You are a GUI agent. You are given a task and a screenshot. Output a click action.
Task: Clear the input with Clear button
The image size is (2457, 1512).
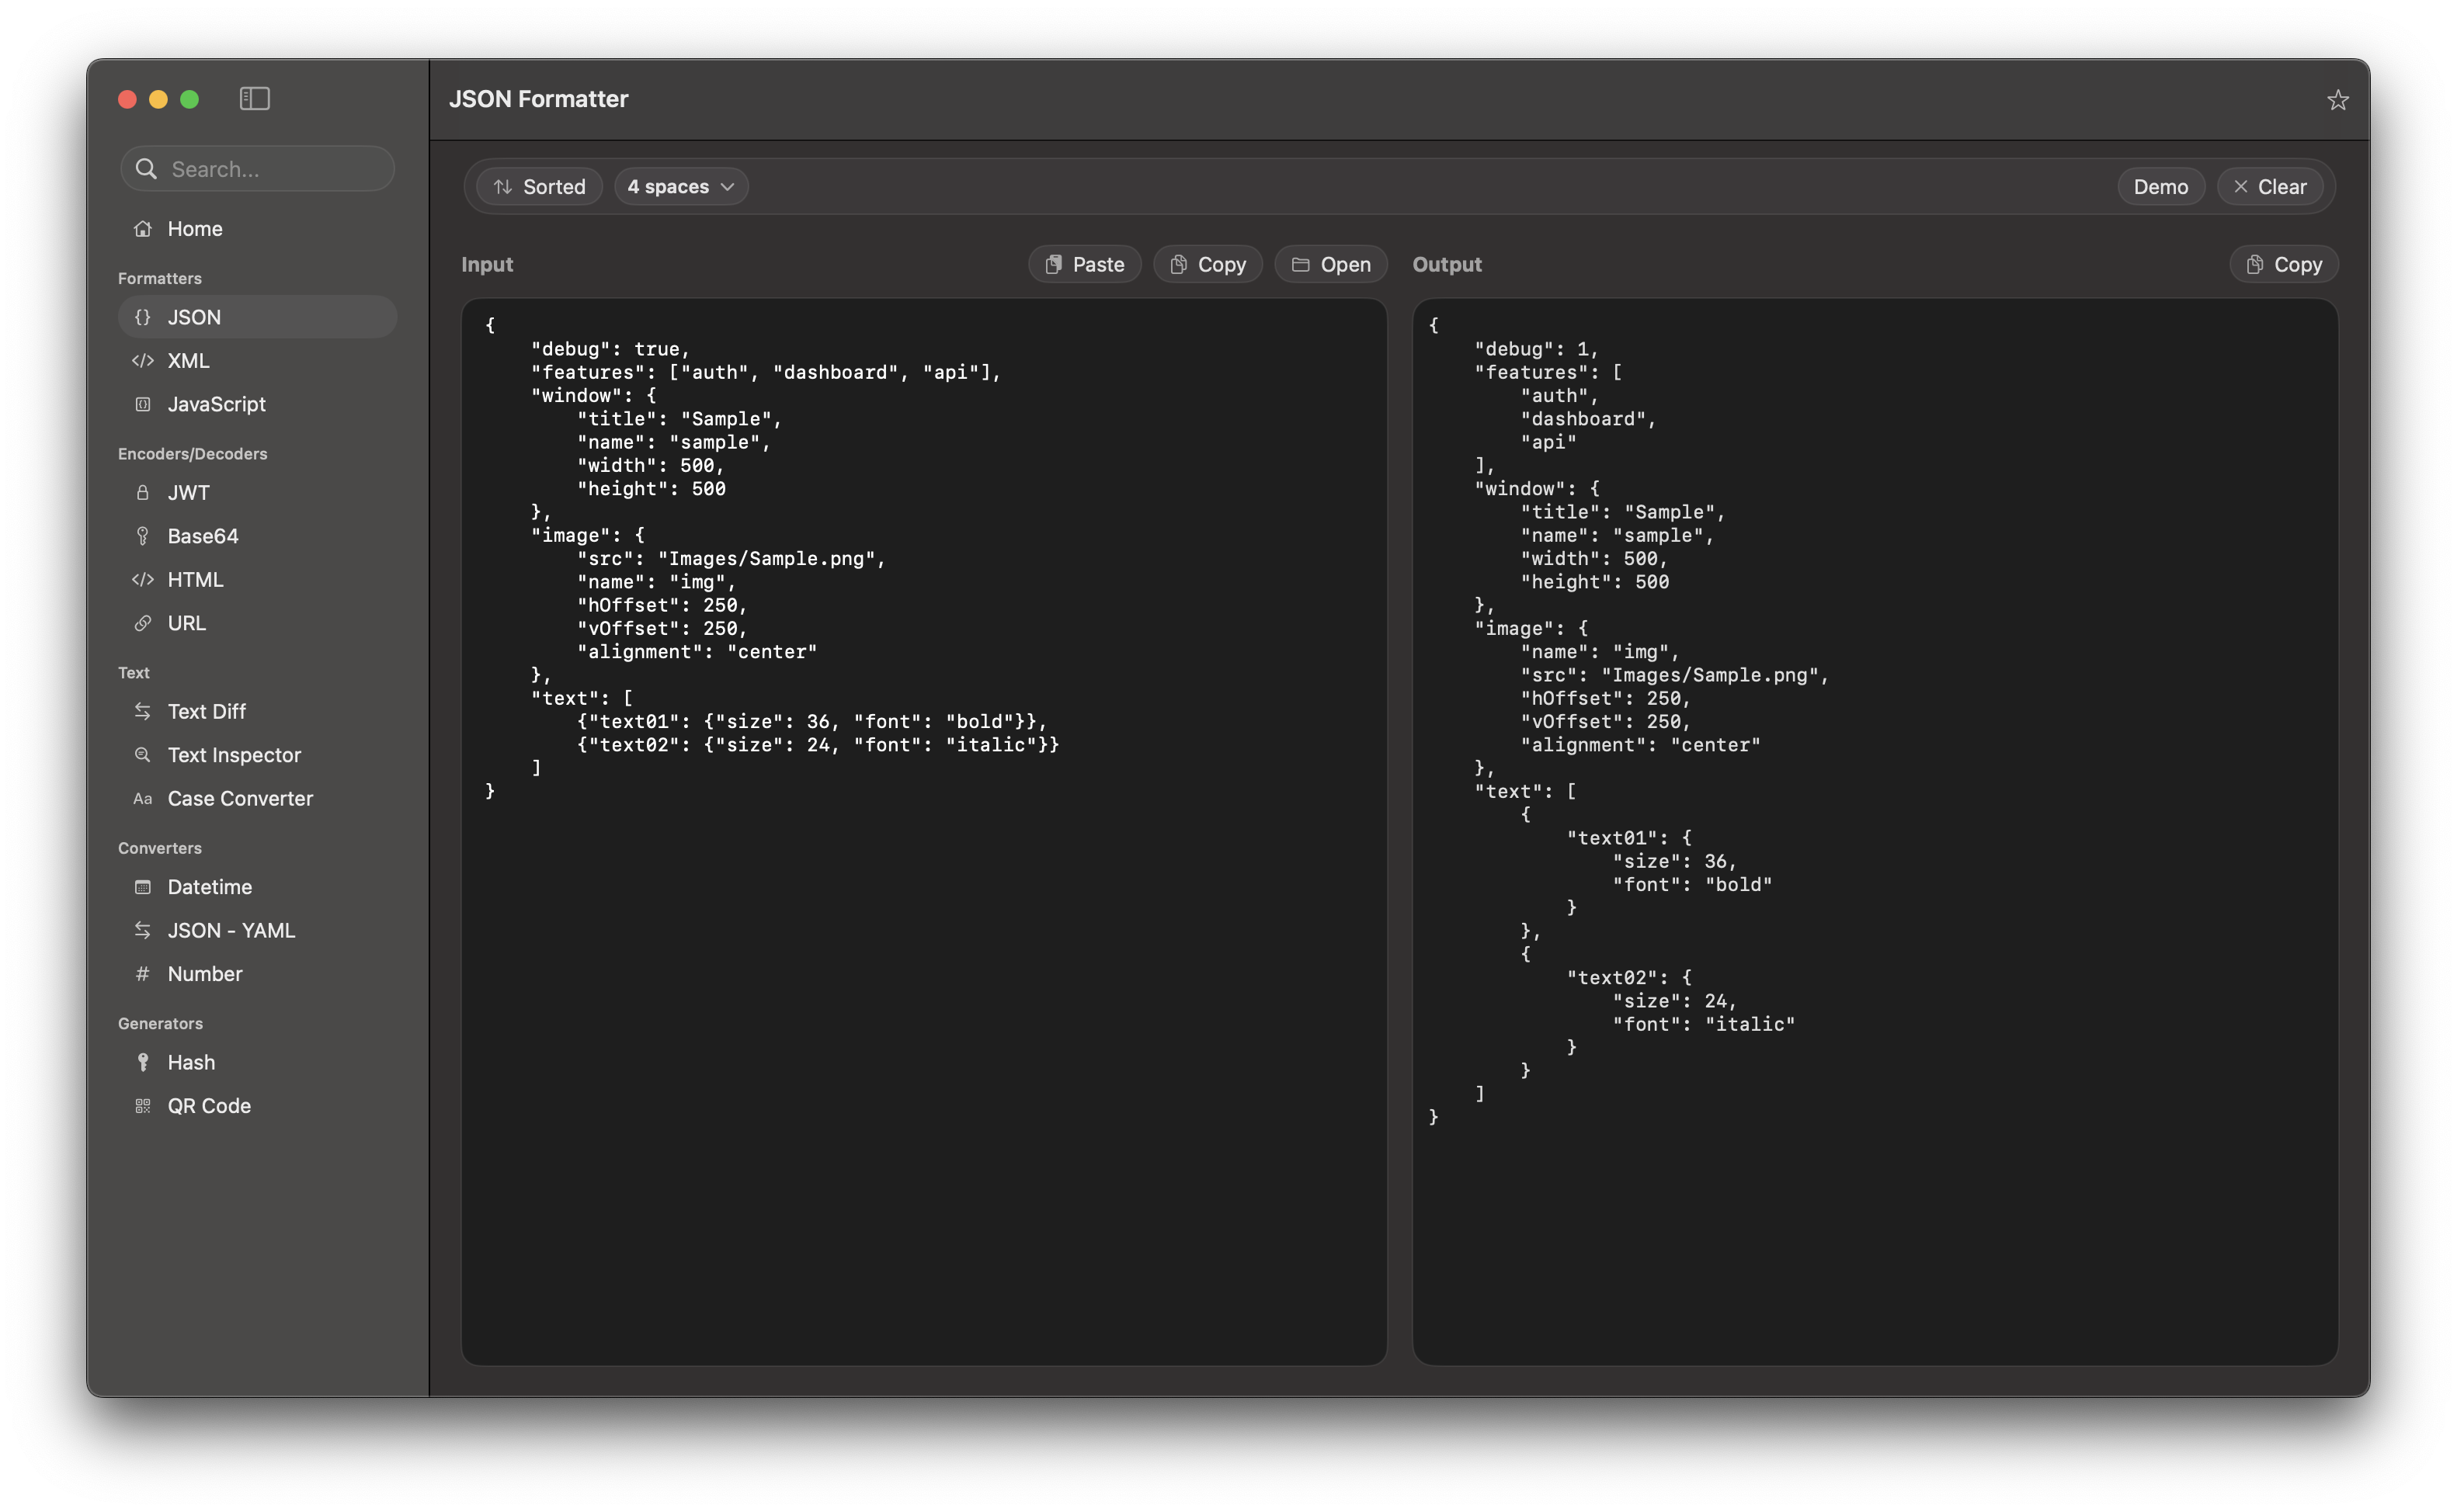[x=2269, y=187]
